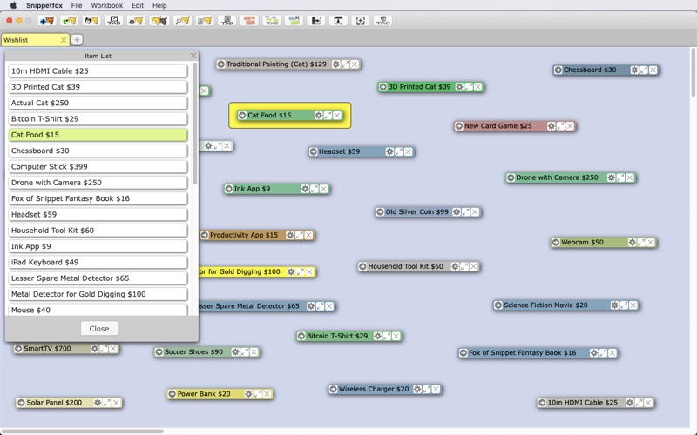Close the Wishlist tab with its X
This screenshot has height=435, width=697.
pyautogui.click(x=64, y=40)
